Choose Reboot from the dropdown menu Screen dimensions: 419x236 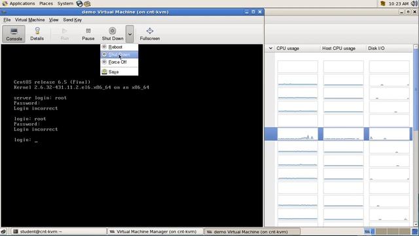coord(119,47)
